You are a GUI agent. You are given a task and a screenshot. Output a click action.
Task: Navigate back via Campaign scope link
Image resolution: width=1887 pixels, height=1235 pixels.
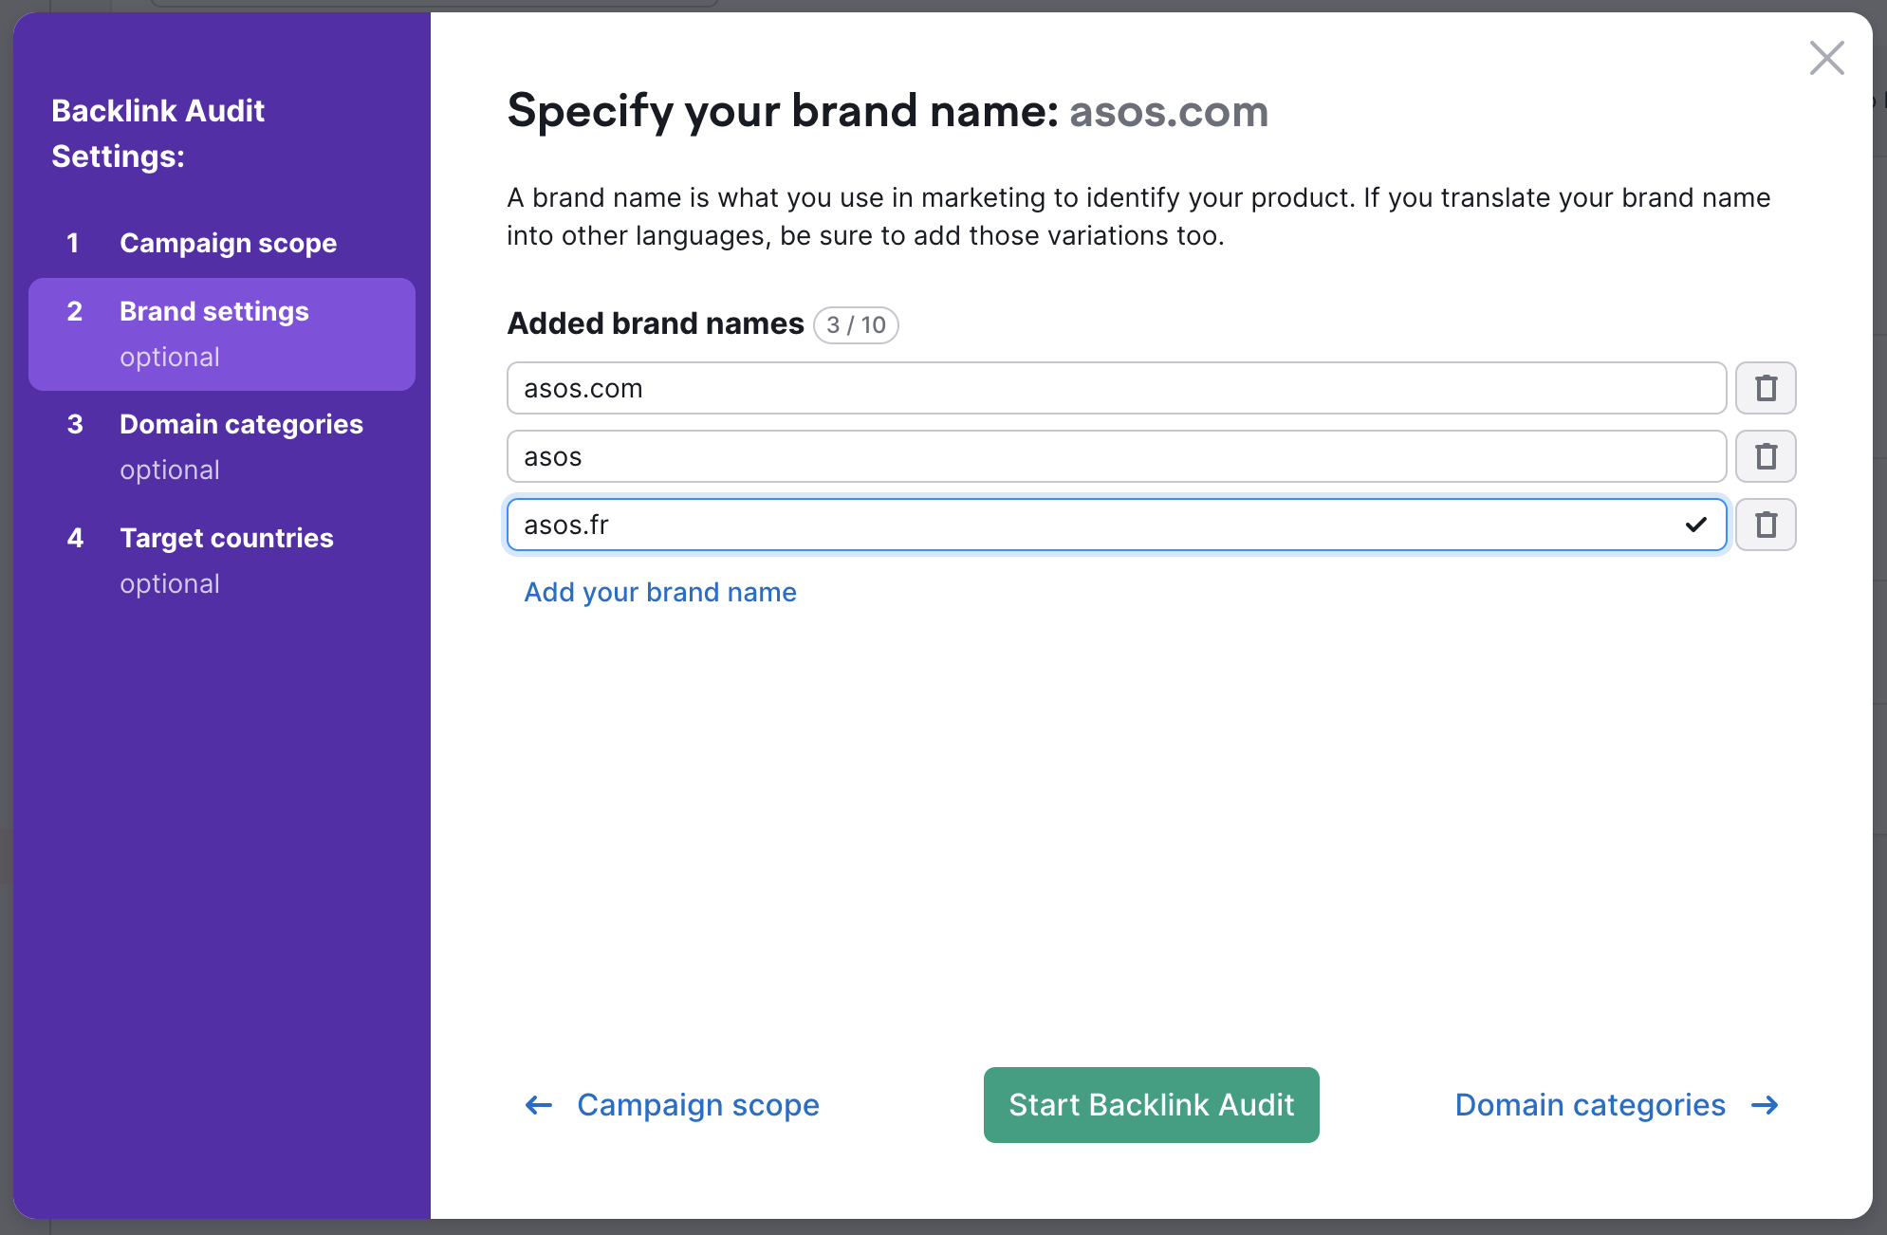coord(697,1104)
